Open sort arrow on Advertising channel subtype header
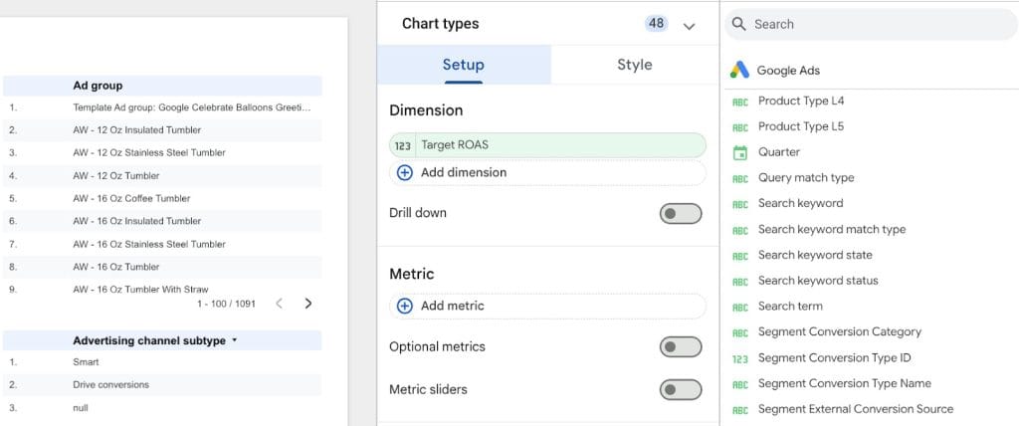This screenshot has height=426, width=1019. (234, 340)
